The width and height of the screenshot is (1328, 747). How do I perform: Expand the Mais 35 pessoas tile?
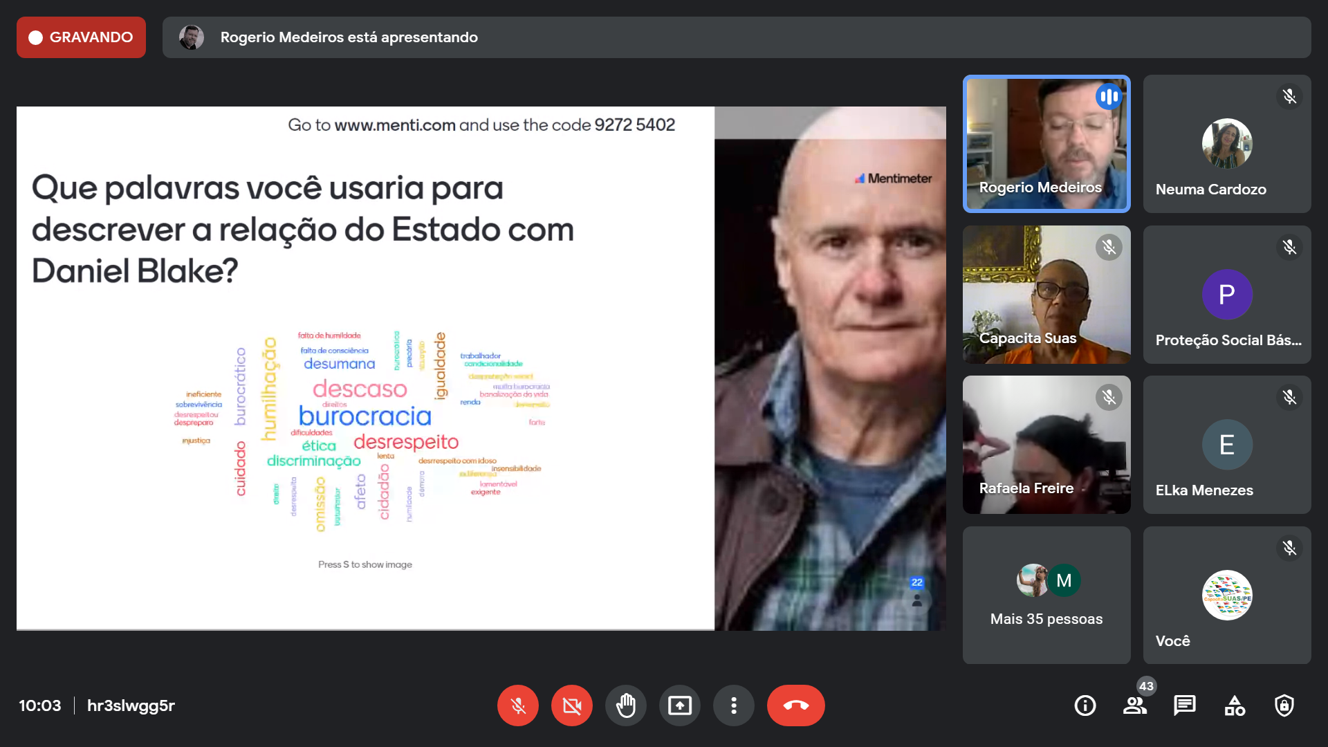(x=1046, y=595)
